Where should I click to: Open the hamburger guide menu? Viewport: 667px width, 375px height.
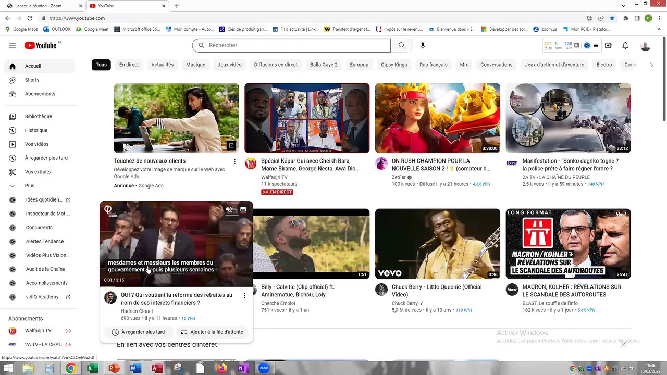(13, 45)
